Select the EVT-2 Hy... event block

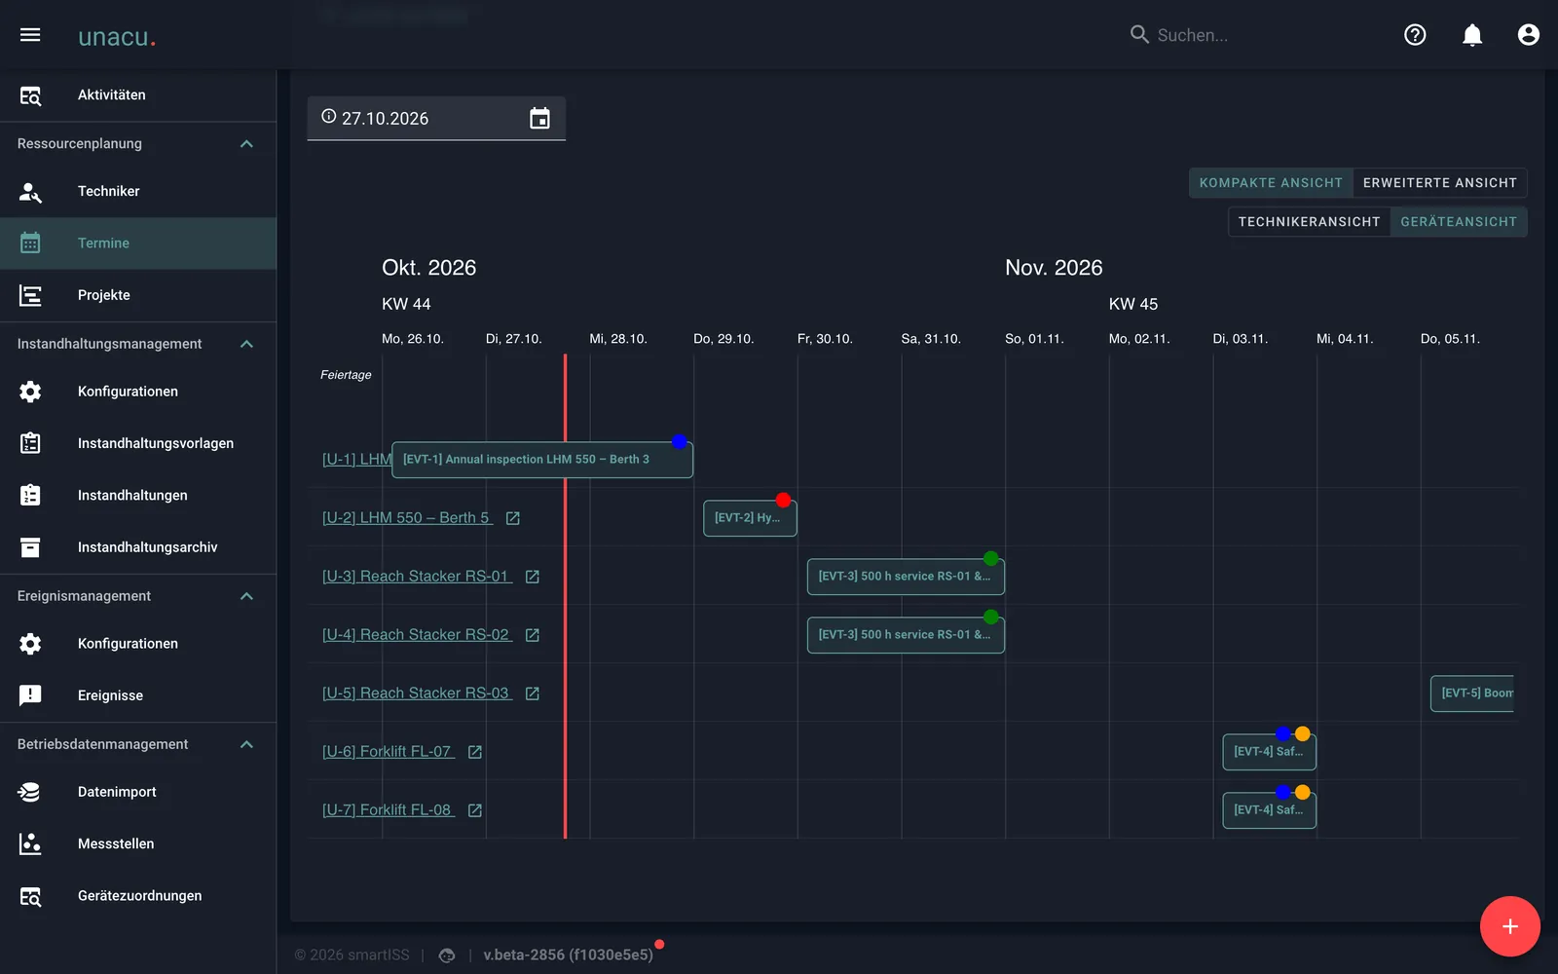point(750,518)
